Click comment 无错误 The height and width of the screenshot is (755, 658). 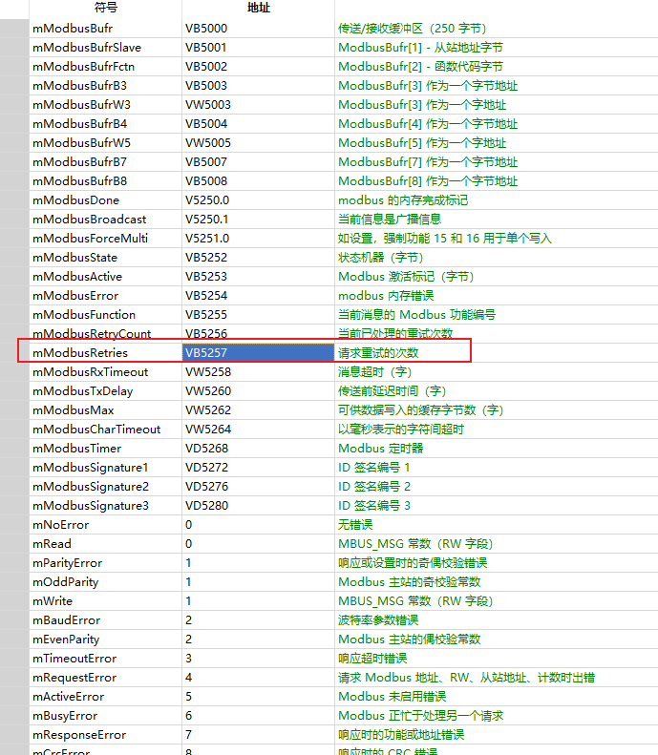coord(355,525)
